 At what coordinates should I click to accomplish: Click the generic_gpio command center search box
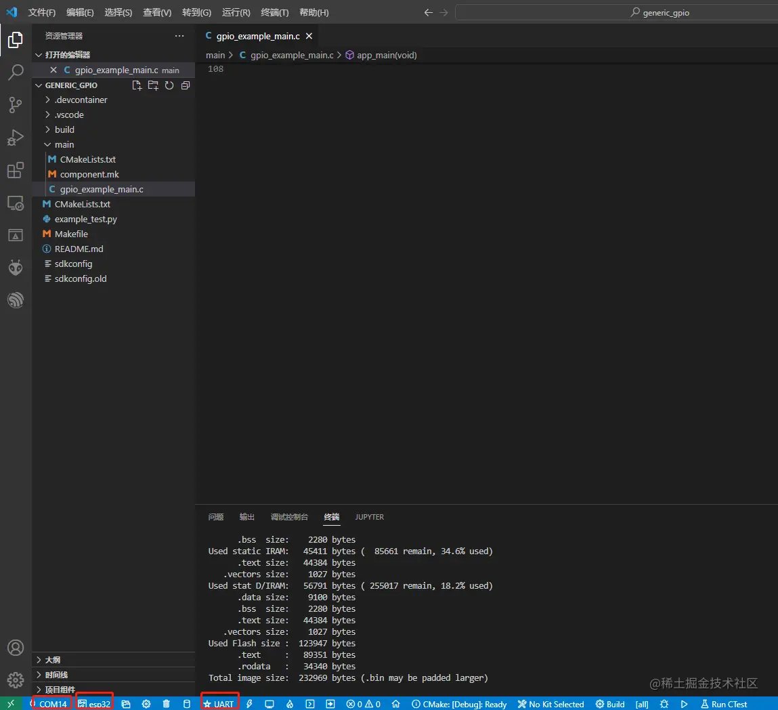[x=616, y=12]
